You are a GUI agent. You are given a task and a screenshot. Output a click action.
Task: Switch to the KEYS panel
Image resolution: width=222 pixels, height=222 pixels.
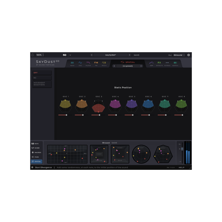click(36, 143)
